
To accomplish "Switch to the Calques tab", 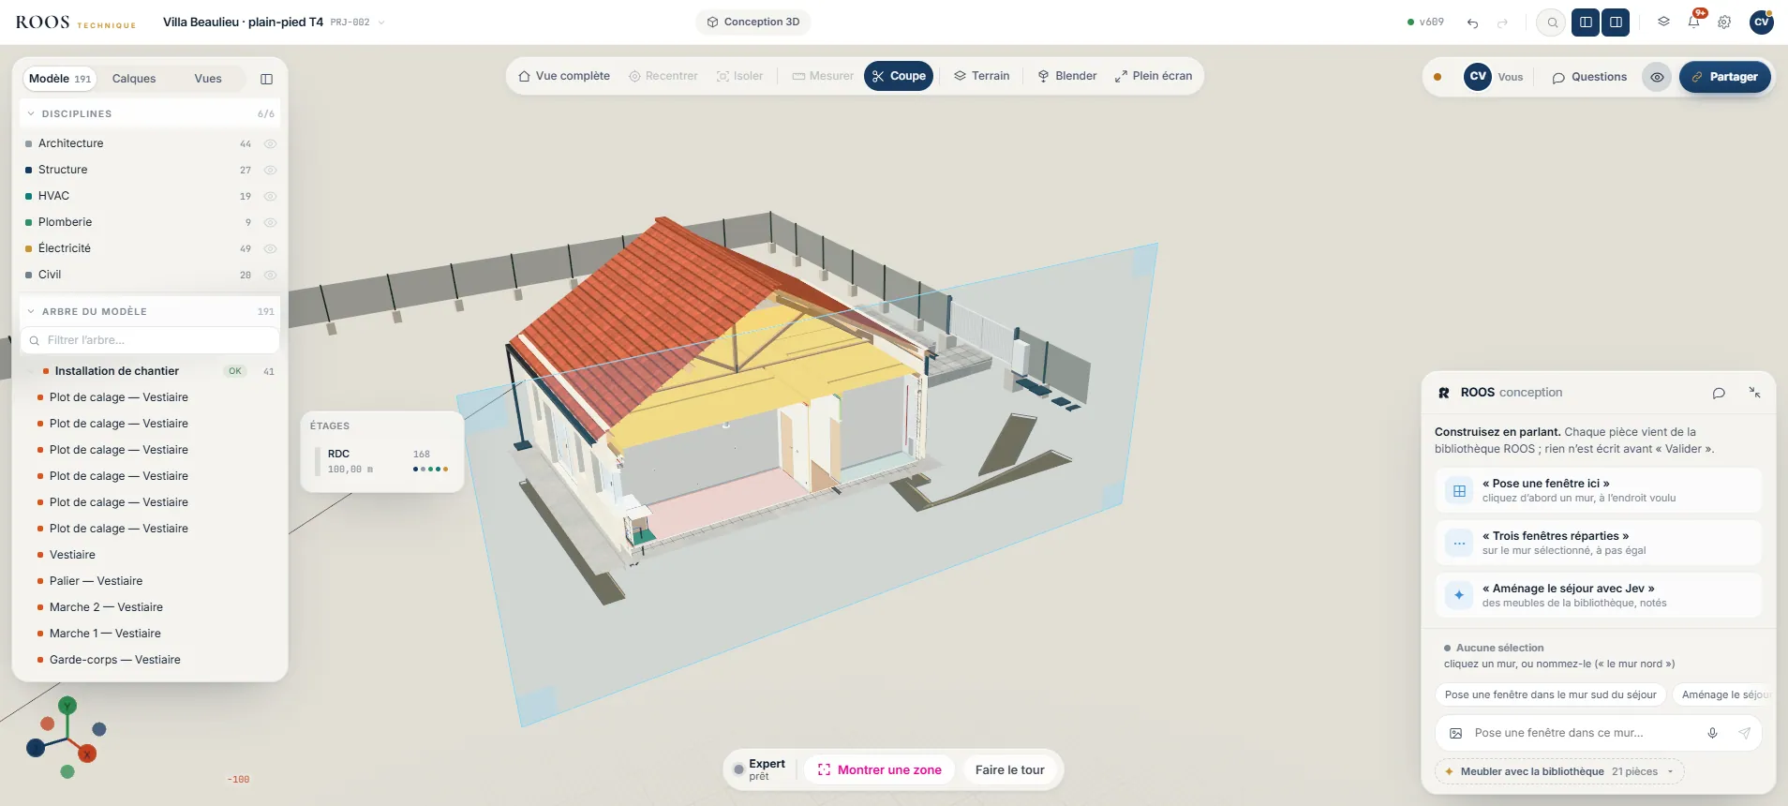I will point(134,79).
